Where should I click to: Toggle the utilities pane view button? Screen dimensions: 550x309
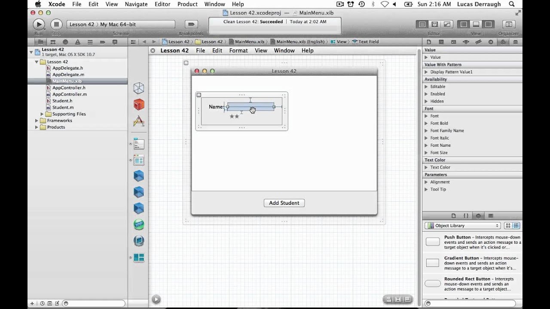[488, 24]
